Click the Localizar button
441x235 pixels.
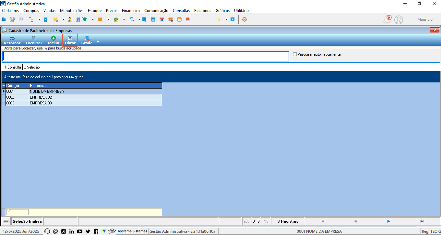point(34,40)
